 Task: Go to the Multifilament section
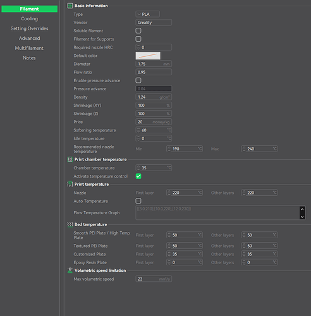pyautogui.click(x=29, y=48)
